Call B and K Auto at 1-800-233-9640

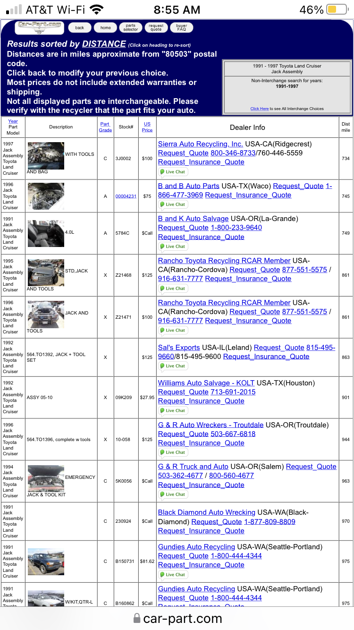(236, 228)
